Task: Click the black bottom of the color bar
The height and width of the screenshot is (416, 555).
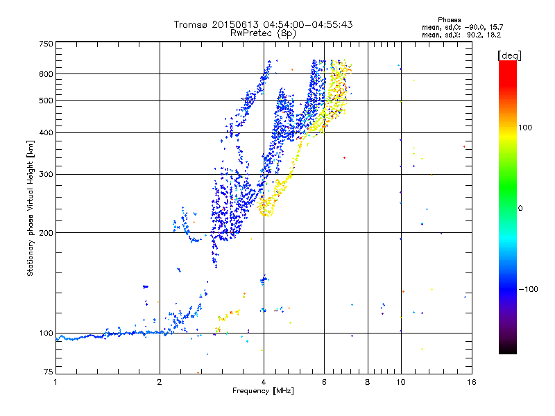Action: point(508,349)
